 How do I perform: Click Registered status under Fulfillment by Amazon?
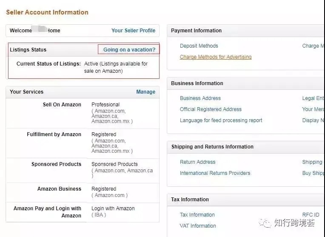click(x=104, y=134)
